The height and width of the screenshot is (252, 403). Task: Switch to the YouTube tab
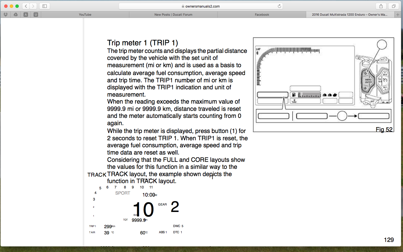pyautogui.click(x=85, y=15)
